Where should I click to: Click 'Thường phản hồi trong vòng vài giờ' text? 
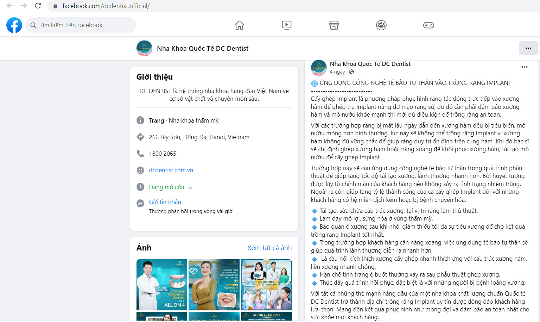coord(191,211)
